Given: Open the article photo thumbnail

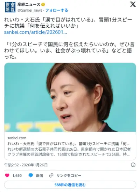Looking at the screenshot, I should click(70, 97).
